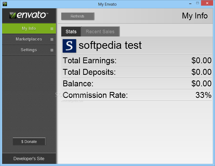This screenshot has height=166, width=215.
Task: Close the My Envato window
Action: point(207,3)
